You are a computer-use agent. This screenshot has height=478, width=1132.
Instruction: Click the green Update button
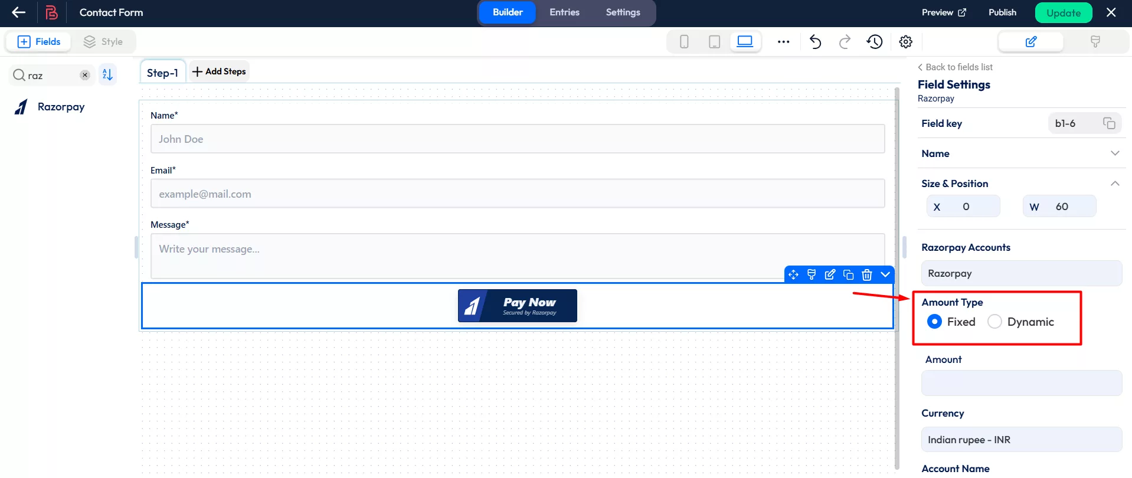(1063, 13)
